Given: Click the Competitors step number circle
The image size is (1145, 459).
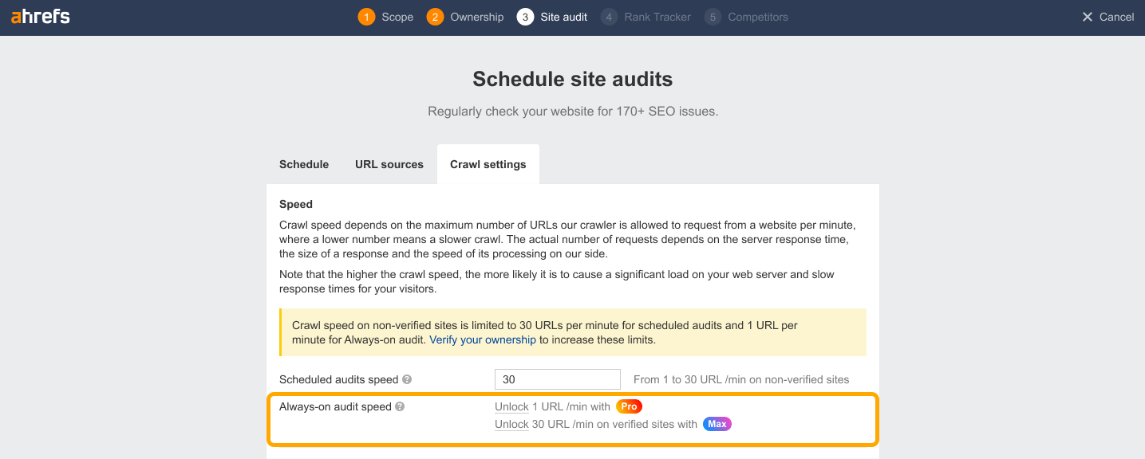Looking at the screenshot, I should pyautogui.click(x=711, y=16).
